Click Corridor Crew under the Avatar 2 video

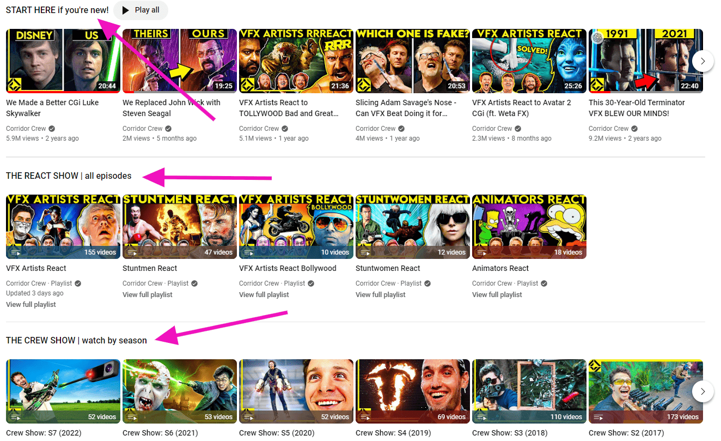click(x=492, y=129)
